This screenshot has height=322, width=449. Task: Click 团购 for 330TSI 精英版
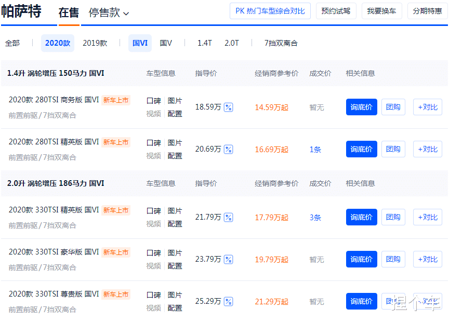(x=393, y=217)
